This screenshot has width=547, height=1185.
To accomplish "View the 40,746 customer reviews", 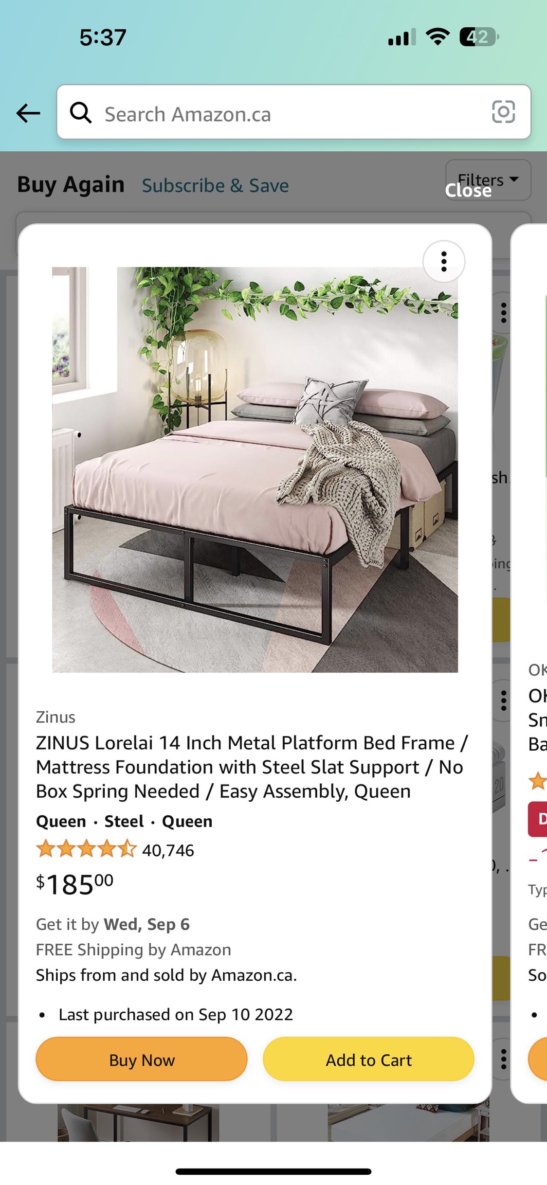I will [168, 850].
